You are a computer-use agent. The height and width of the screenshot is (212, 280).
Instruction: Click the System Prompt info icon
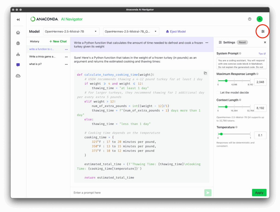pyautogui.click(x=240, y=53)
